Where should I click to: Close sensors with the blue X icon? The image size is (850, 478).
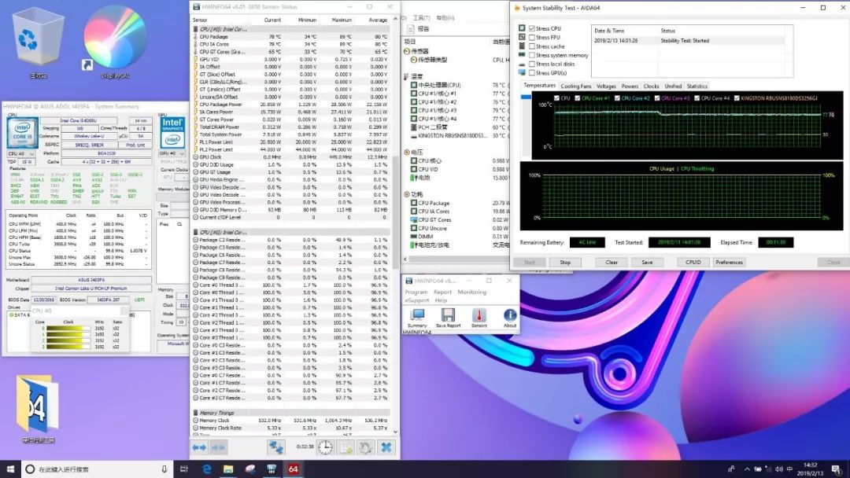pos(386,447)
